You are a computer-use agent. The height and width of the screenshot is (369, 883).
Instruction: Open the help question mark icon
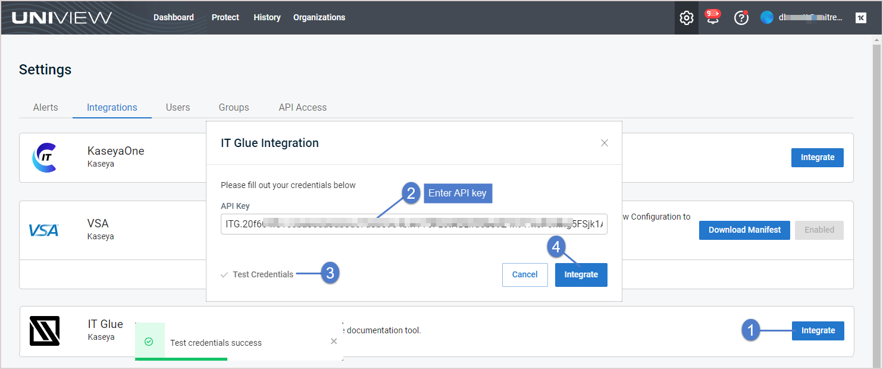(741, 18)
